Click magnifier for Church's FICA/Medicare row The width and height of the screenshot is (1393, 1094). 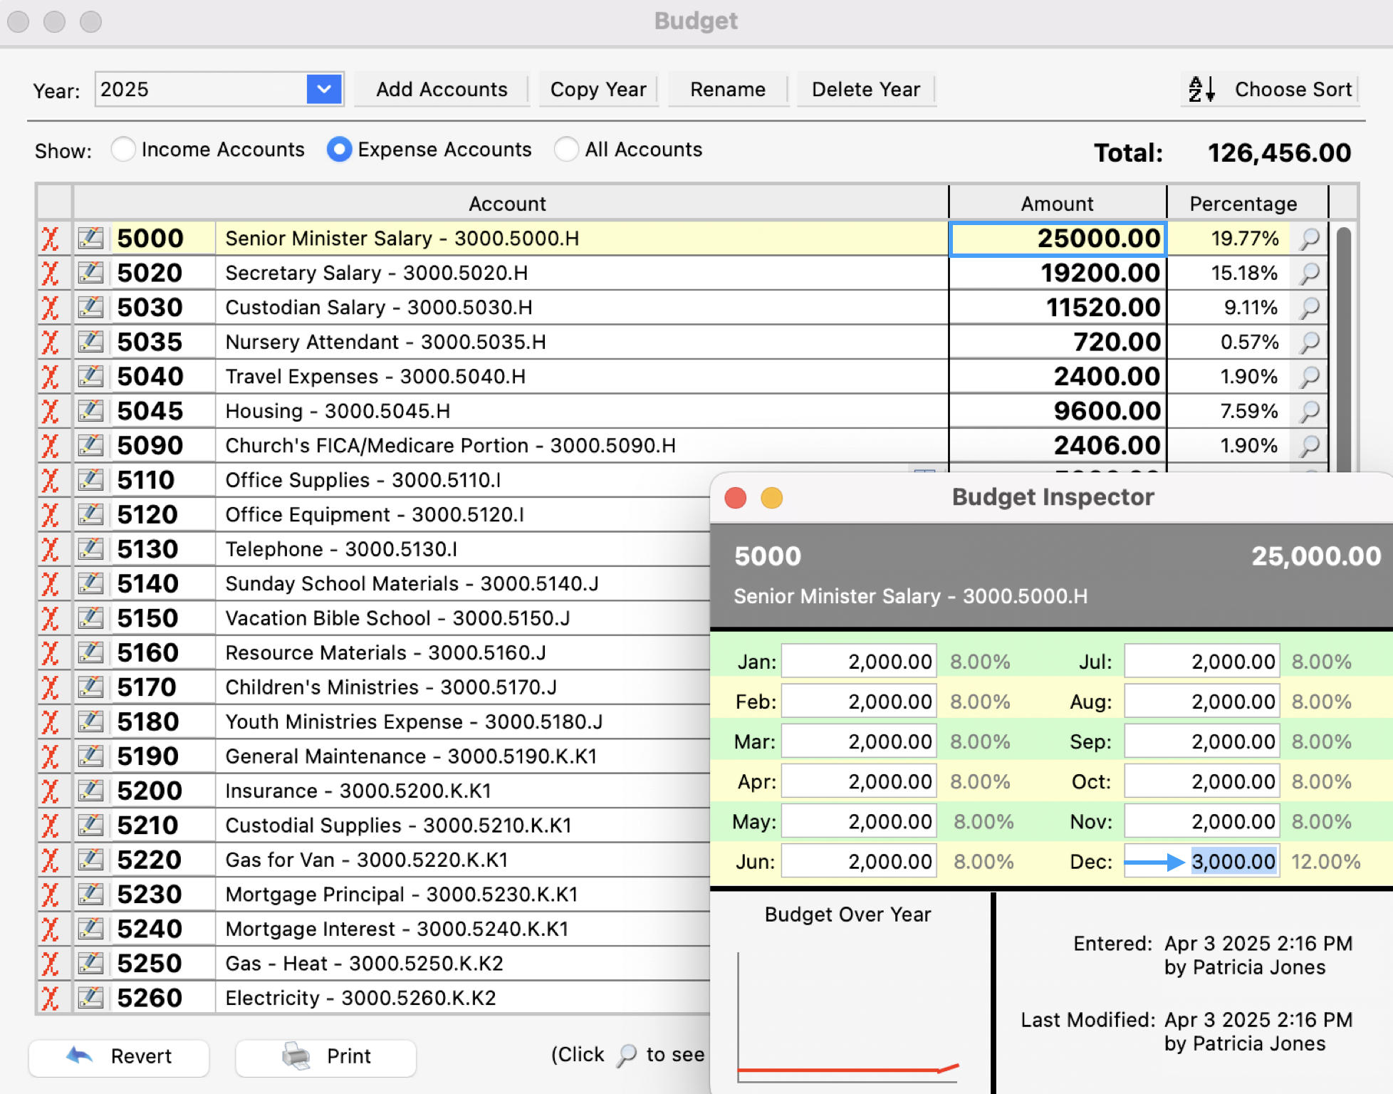1309,446
